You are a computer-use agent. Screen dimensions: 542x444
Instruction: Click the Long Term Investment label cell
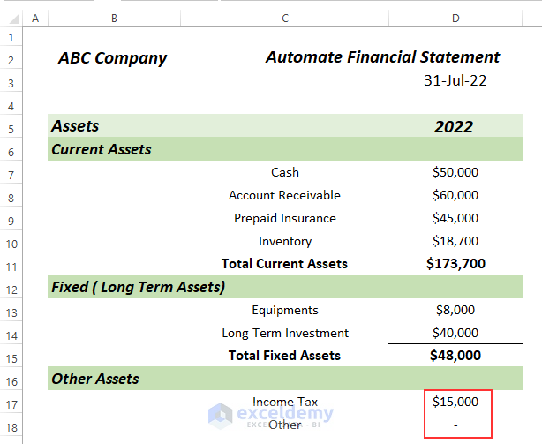(x=285, y=333)
